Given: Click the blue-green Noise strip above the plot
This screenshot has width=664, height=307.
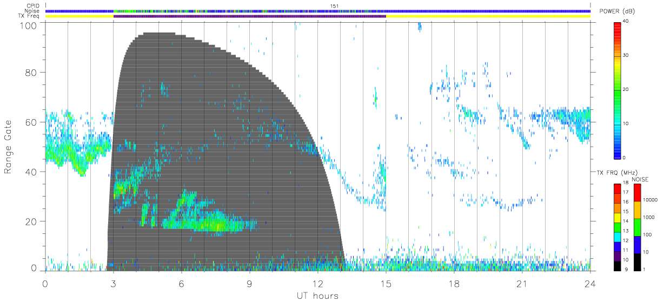Looking at the screenshot, I should click(x=317, y=11).
